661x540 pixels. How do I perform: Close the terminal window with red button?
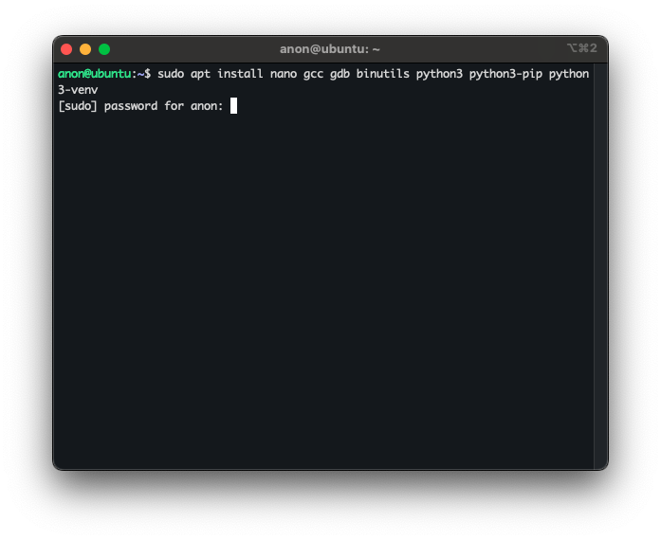(66, 49)
